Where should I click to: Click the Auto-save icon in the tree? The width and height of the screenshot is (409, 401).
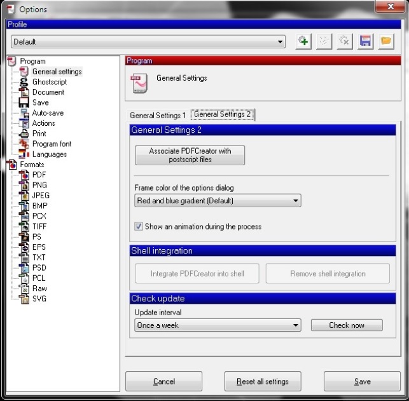(x=24, y=113)
